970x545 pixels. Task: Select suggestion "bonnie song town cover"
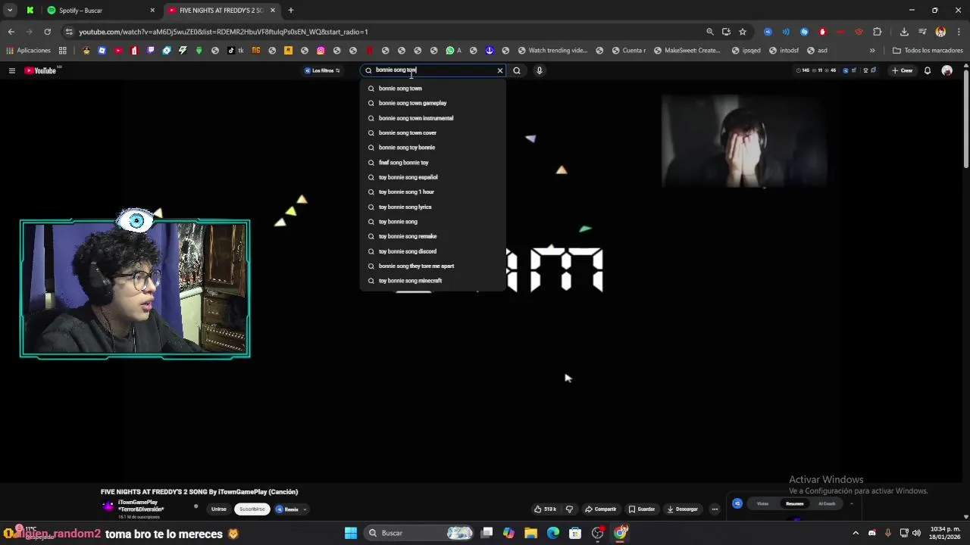pyautogui.click(x=433, y=132)
